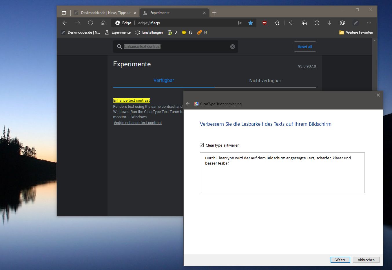Click the ClearType-Textoptimierung title icon
This screenshot has width=392, height=270.
(196, 104)
